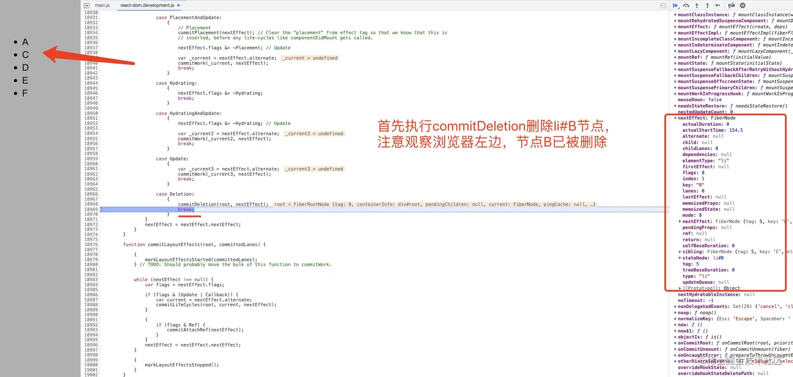Click the commitDeletion(root, nextEffect) call
Image resolution: width=793 pixels, height=377 pixels.
tap(223, 204)
